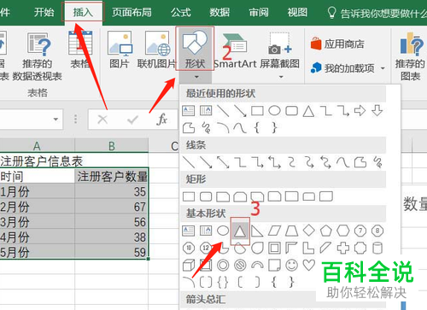This screenshot has width=427, height=310.
Task: Open the 应用商店 add-in store
Action: tap(337, 44)
